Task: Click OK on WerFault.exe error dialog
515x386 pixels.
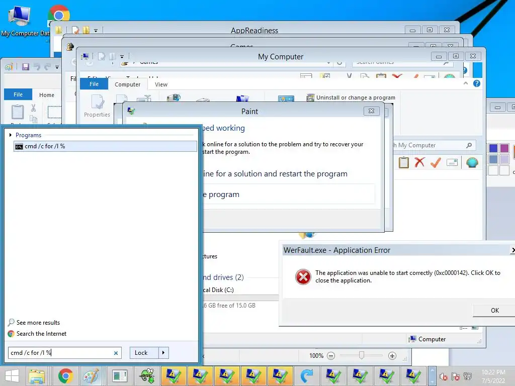Action: coord(494,311)
